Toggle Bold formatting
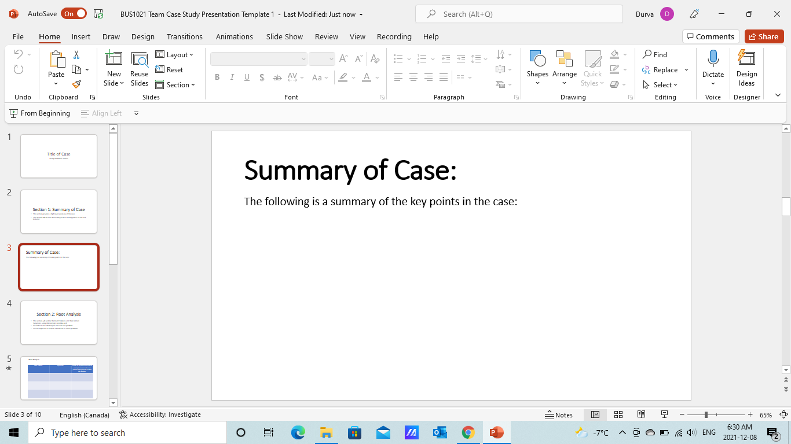The height and width of the screenshot is (444, 791). click(217, 77)
